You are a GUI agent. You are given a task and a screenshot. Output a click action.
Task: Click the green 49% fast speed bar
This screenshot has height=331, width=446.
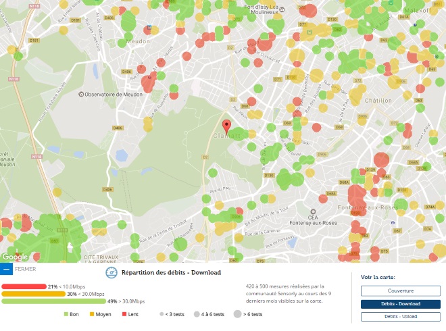coord(53,301)
